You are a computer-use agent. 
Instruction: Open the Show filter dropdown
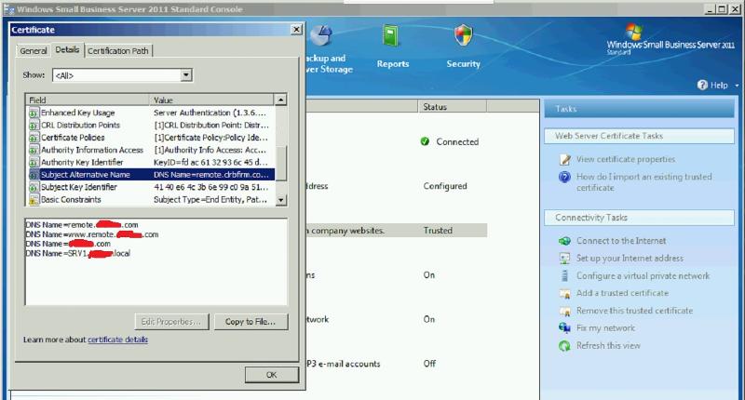(186, 75)
